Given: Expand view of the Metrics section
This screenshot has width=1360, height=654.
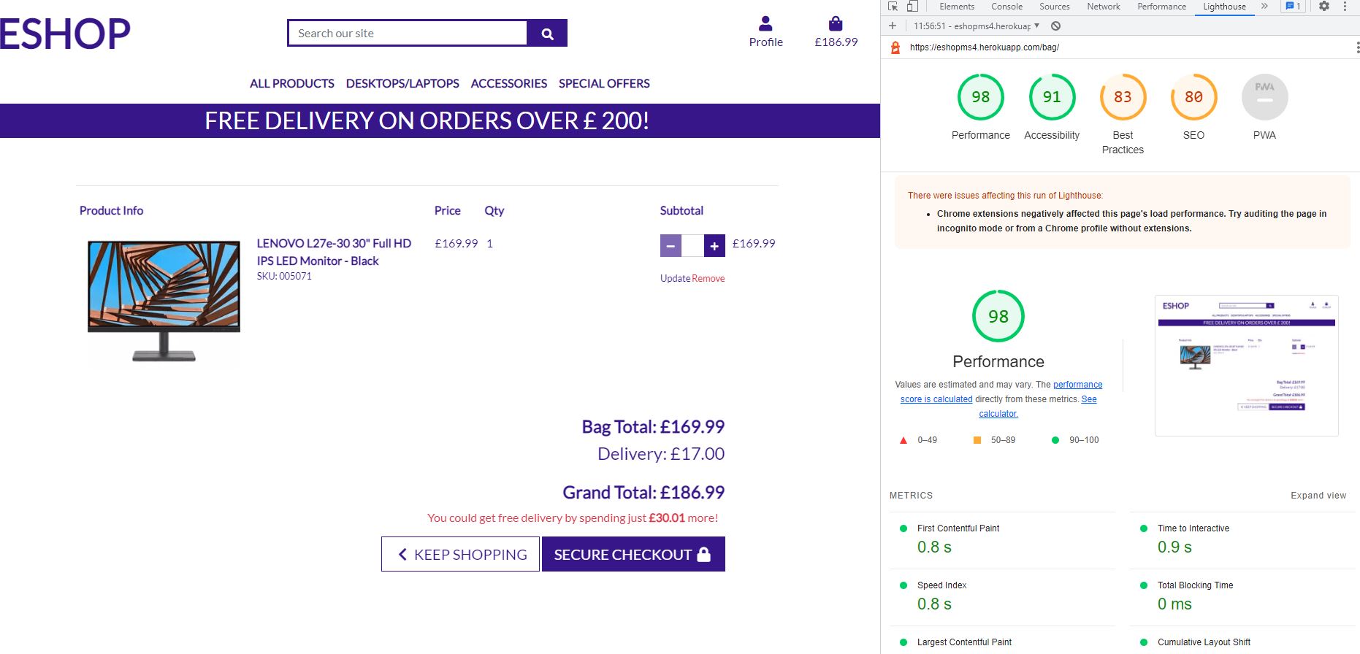Looking at the screenshot, I should pyautogui.click(x=1318, y=496).
